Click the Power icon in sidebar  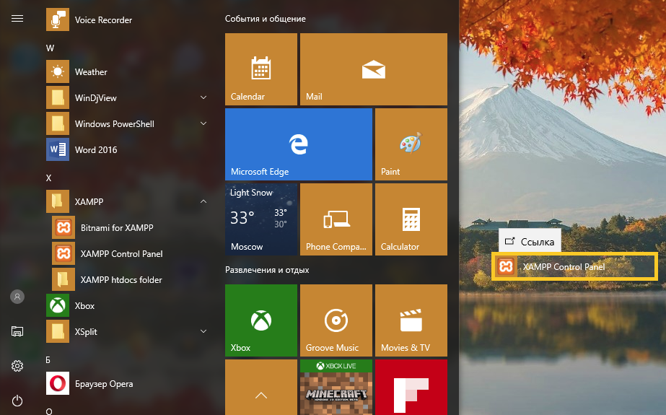pos(17,401)
